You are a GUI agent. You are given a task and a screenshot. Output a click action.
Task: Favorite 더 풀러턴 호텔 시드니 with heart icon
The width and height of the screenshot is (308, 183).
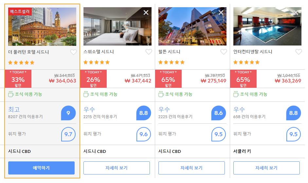(73, 52)
